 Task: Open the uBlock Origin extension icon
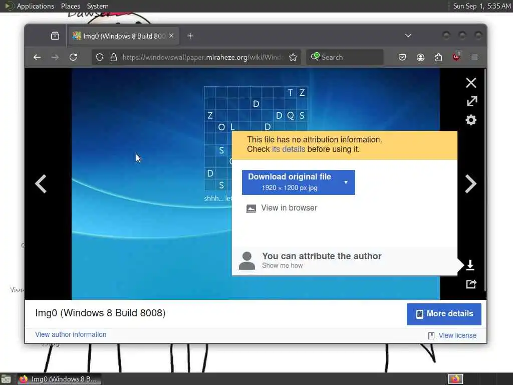pos(456,57)
